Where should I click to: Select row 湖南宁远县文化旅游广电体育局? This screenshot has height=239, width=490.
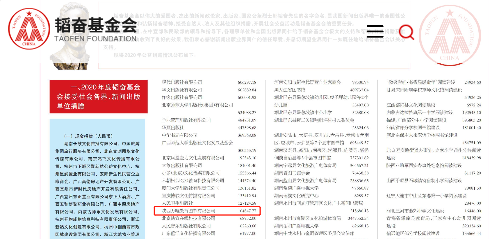point(321,165)
